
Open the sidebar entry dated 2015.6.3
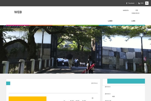coord(107,94)
